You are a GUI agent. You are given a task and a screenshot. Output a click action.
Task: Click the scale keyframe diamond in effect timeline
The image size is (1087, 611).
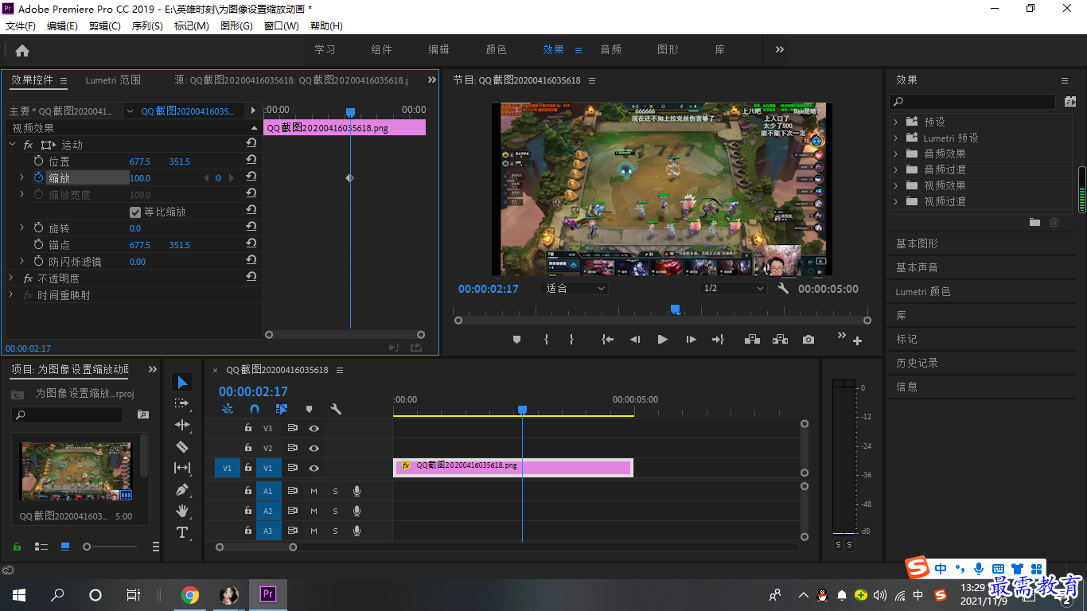click(x=349, y=178)
